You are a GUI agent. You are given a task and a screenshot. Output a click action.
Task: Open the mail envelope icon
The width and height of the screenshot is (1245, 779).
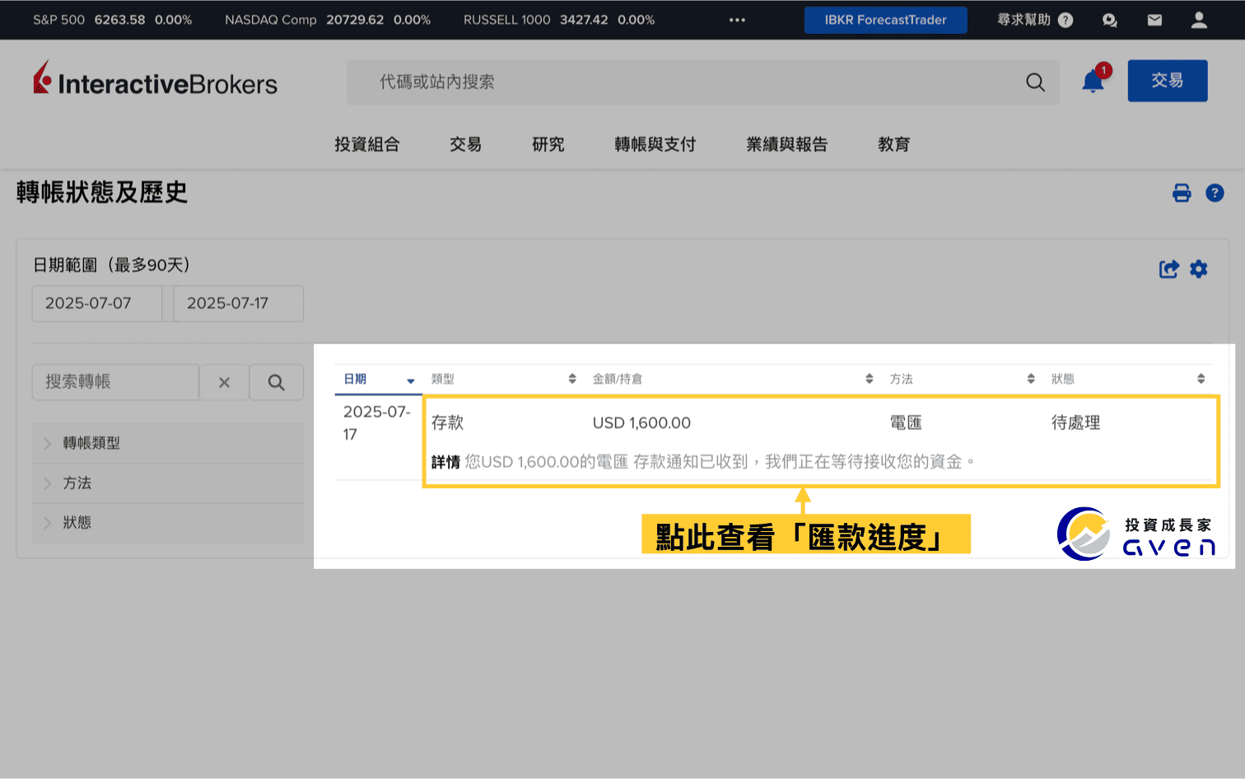pyautogui.click(x=1154, y=20)
